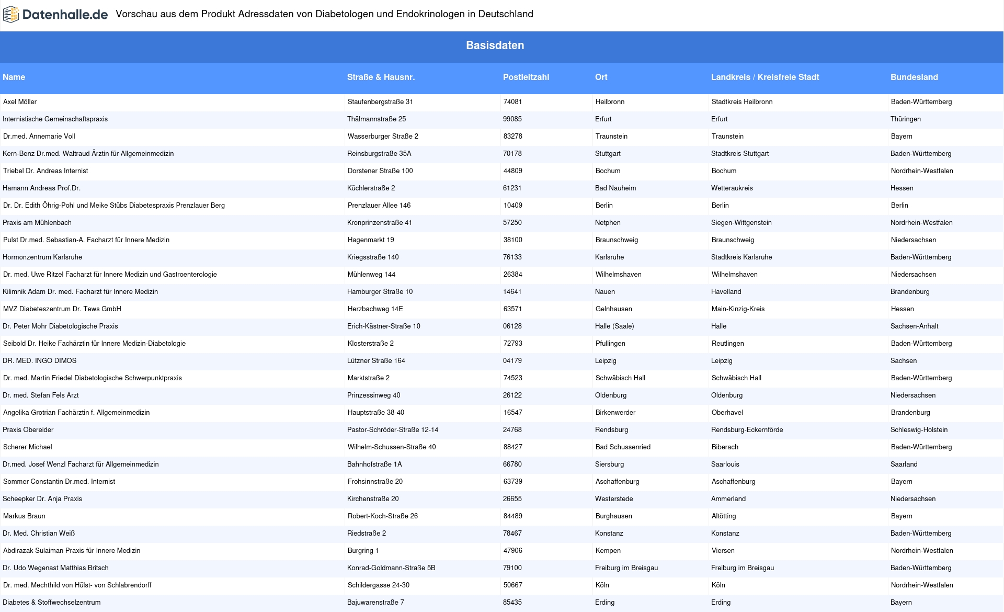Select the name Praxis am Mühlenbach
1004x612 pixels.
coord(37,223)
